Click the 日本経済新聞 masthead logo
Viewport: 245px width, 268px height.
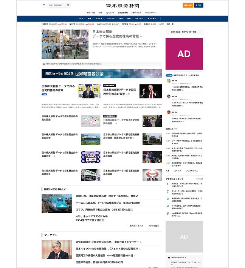pyautogui.click(x=122, y=6)
